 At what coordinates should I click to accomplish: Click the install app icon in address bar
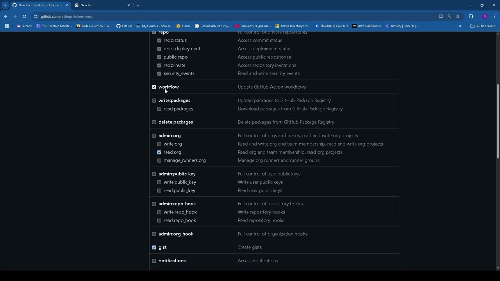[x=441, y=16]
